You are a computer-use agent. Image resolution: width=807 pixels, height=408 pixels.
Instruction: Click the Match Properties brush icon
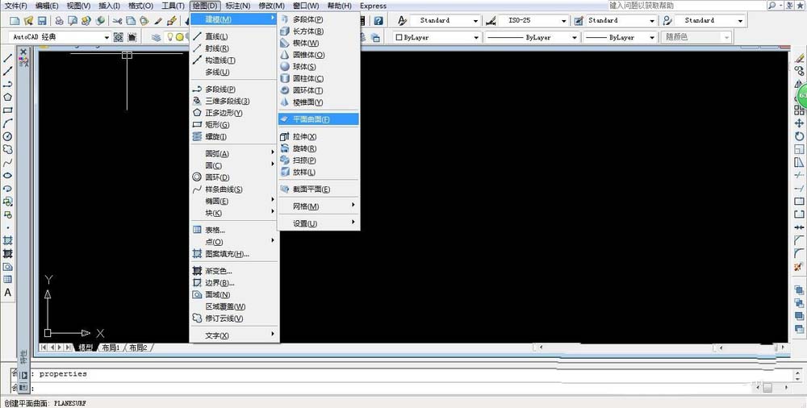coord(158,21)
